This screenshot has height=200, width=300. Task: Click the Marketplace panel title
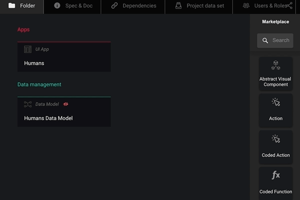coord(275,22)
